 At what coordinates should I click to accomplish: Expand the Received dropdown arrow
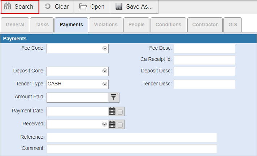105,124
